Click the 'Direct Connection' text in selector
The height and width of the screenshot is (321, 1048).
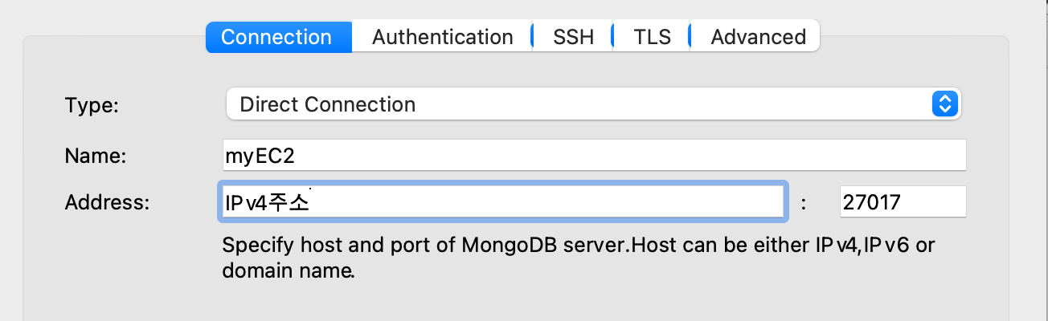(328, 104)
